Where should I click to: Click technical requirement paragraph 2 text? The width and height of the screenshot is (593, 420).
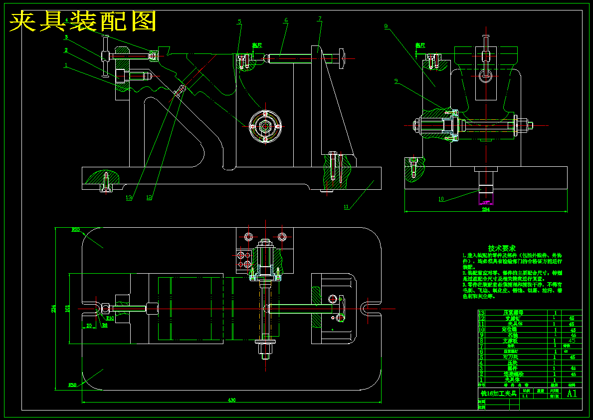tap(512, 275)
